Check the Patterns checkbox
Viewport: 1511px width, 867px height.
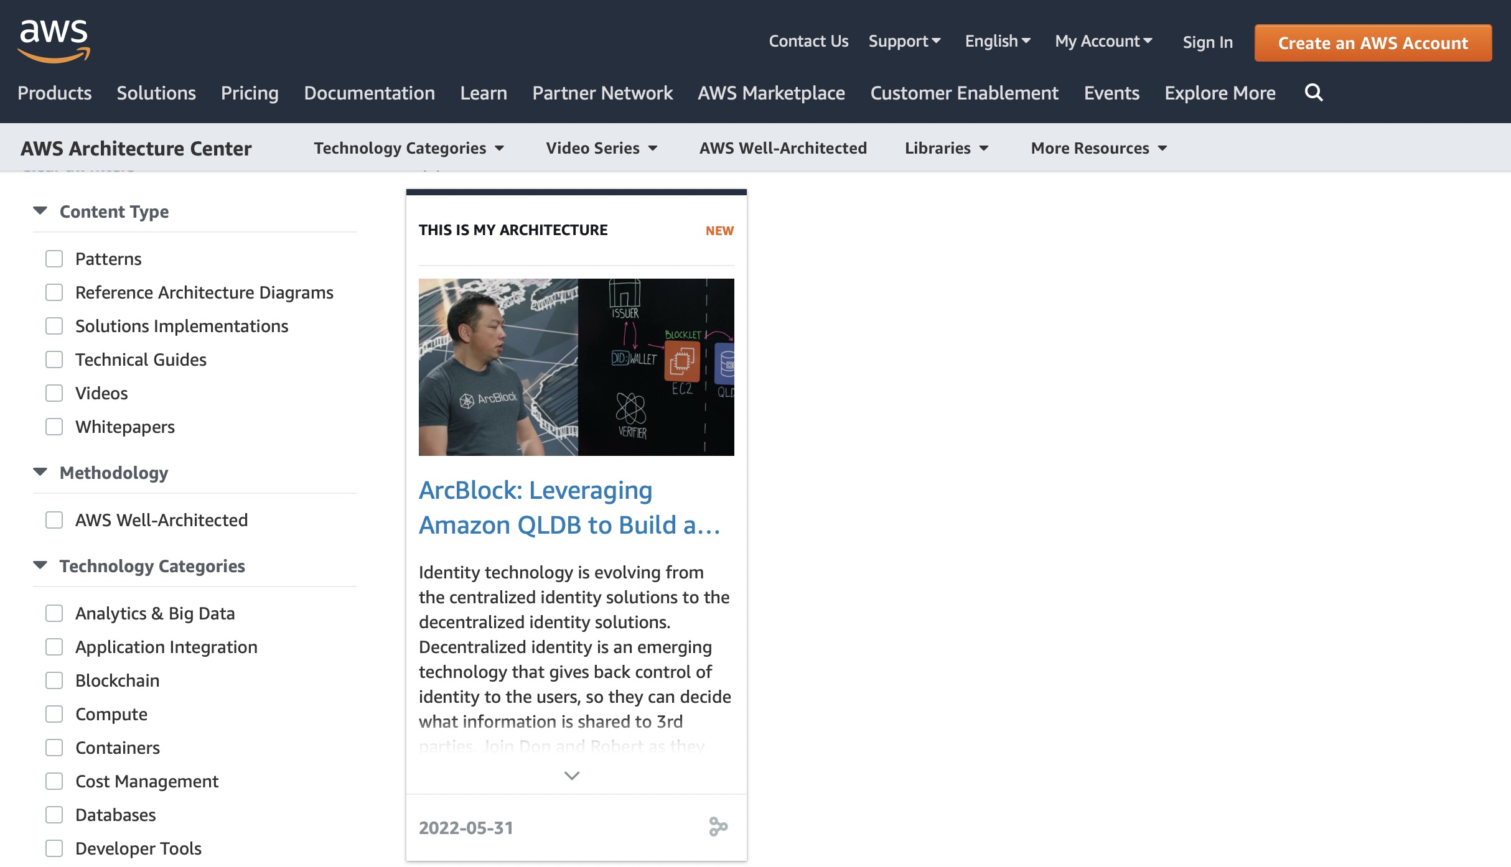tap(54, 259)
